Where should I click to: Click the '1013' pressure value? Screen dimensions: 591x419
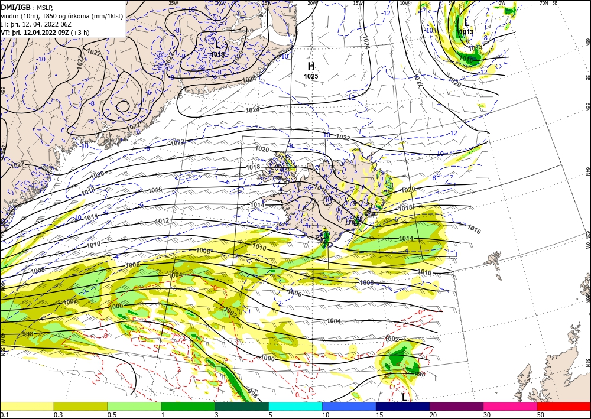pyautogui.click(x=467, y=32)
